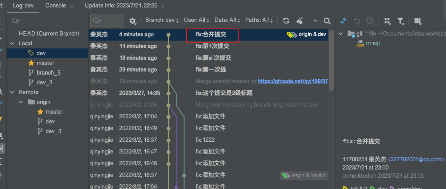Click the Revert undo arrow icon

point(357,21)
